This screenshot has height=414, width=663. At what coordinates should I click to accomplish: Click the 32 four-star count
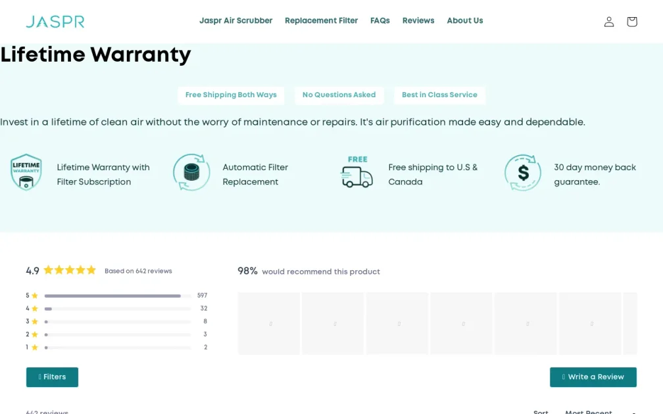[x=204, y=308]
